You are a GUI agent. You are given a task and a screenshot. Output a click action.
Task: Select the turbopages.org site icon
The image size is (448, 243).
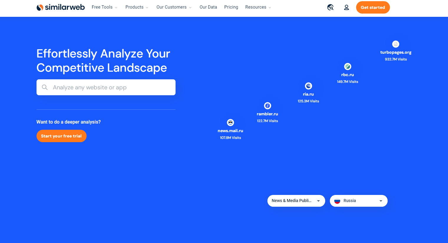pos(396,44)
